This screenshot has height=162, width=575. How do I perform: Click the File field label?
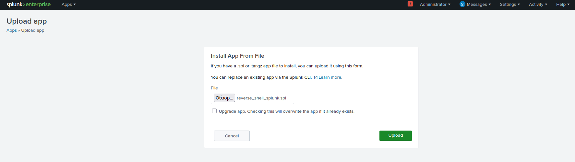(214, 88)
